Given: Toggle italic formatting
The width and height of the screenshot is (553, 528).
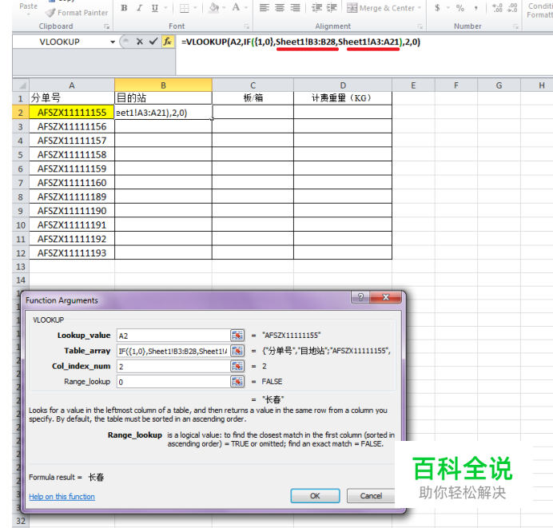Looking at the screenshot, I should click(140, 8).
